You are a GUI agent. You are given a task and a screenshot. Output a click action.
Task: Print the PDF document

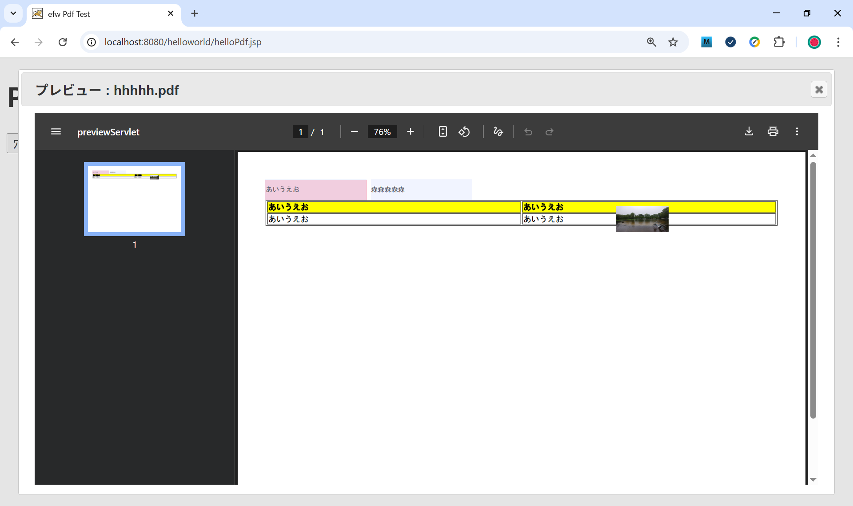point(773,131)
